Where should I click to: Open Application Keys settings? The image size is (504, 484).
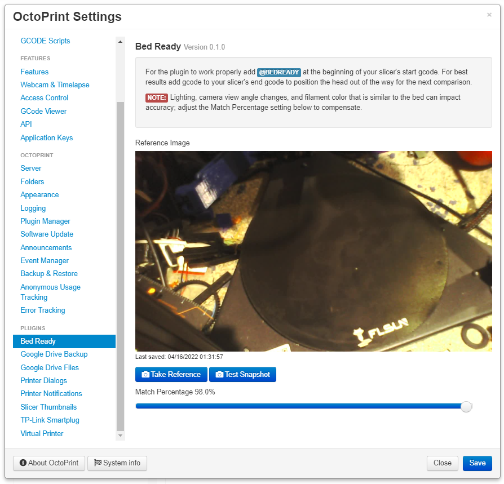(x=47, y=138)
